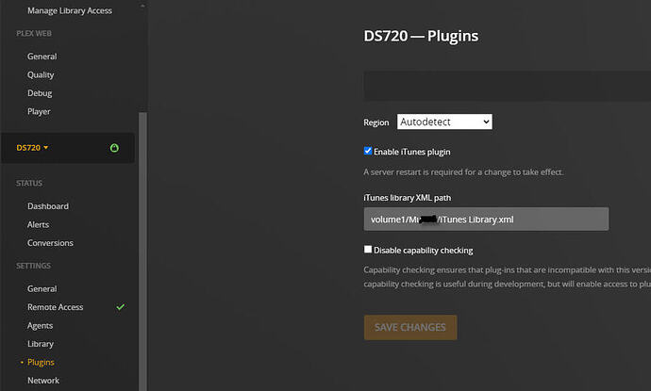The height and width of the screenshot is (391, 651).
Task: Open the Dashboard status page
Action: pos(48,206)
